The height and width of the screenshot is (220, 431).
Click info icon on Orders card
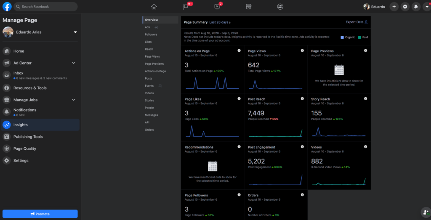pyautogui.click(x=302, y=195)
